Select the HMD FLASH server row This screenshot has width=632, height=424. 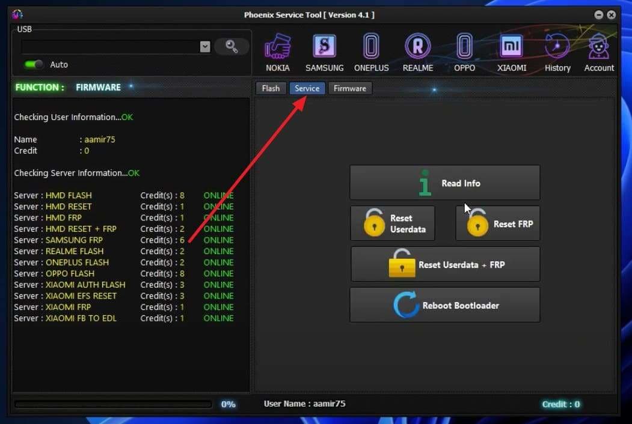(x=124, y=195)
